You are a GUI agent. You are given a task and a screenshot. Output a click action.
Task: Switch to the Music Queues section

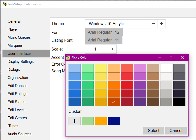[19, 37]
